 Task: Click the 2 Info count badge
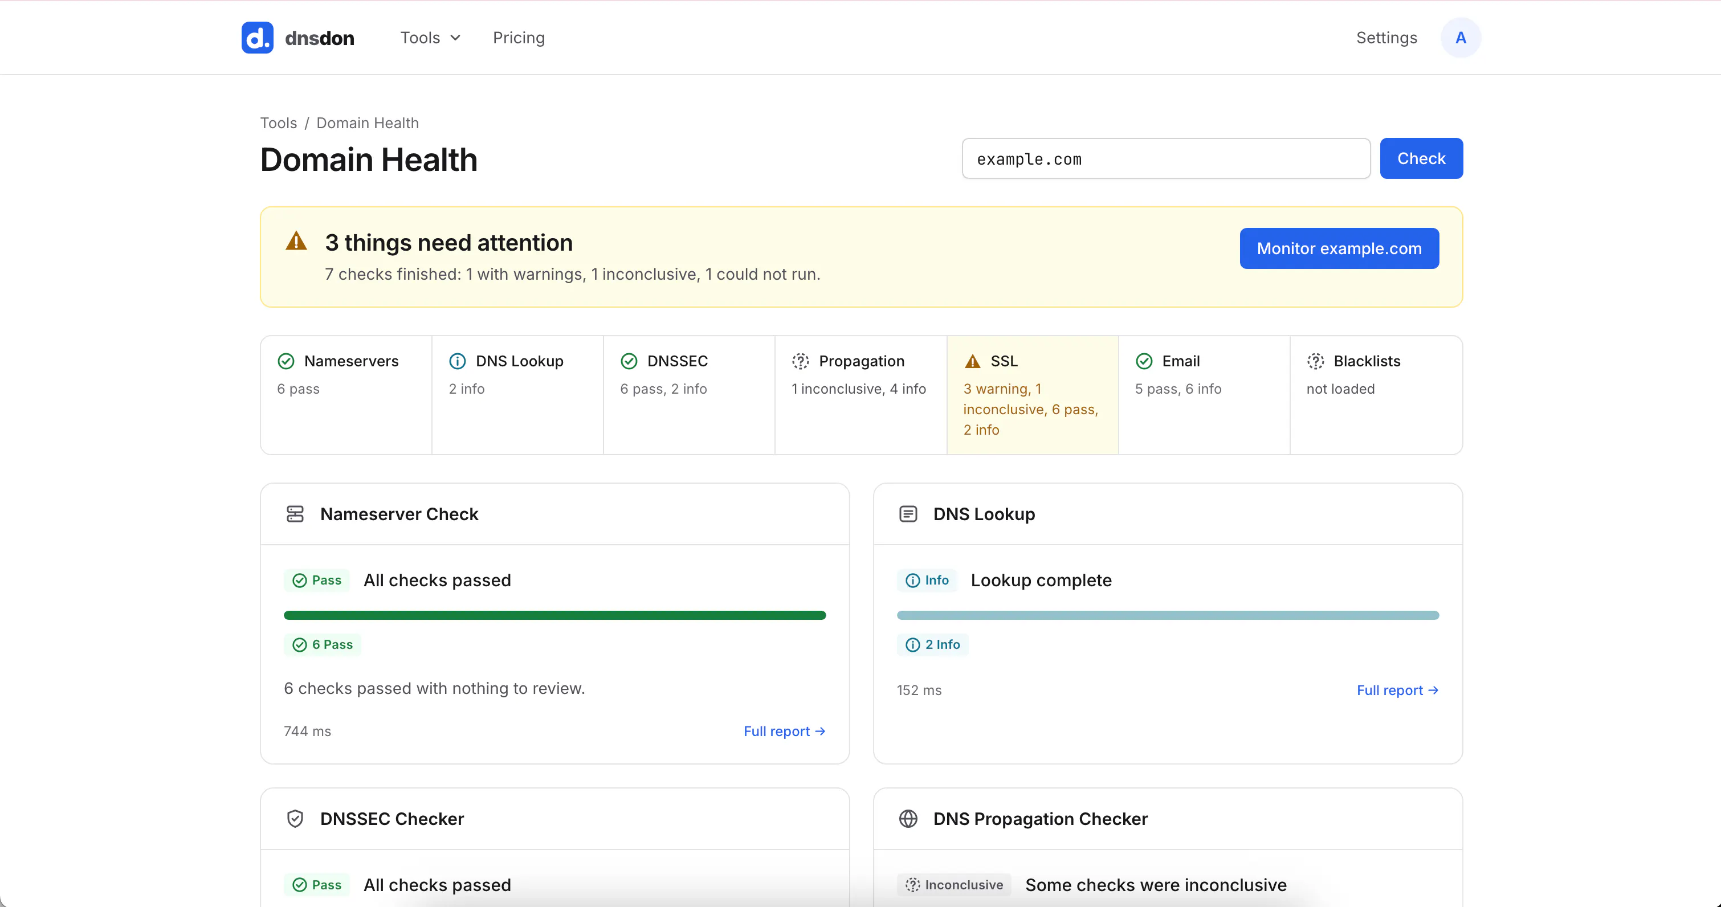[933, 644]
